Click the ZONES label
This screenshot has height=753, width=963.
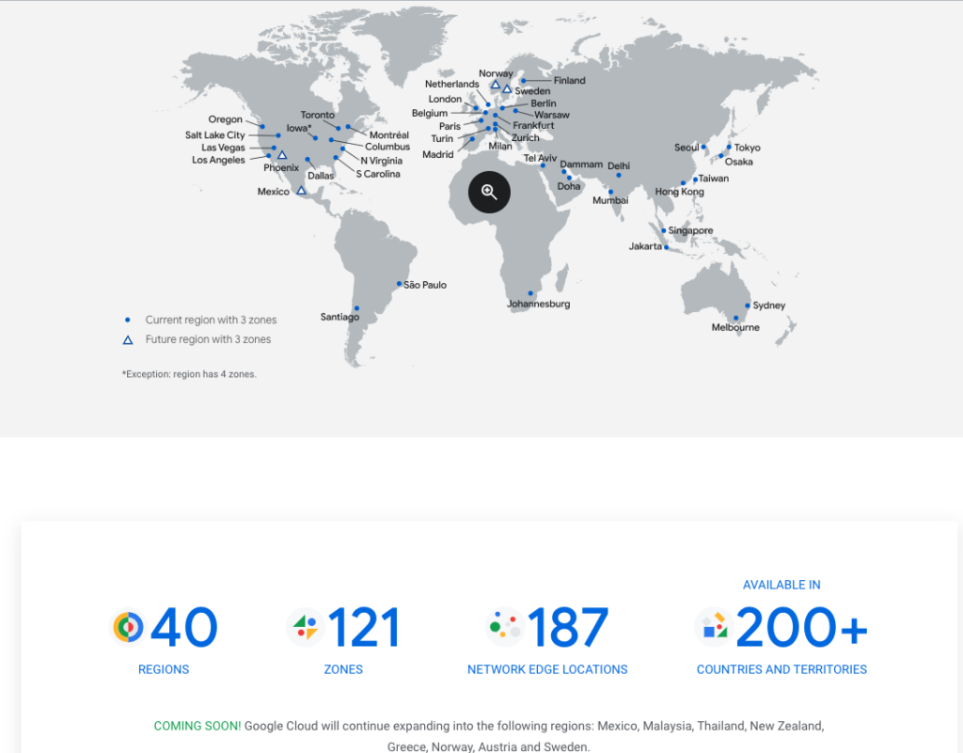point(343,669)
